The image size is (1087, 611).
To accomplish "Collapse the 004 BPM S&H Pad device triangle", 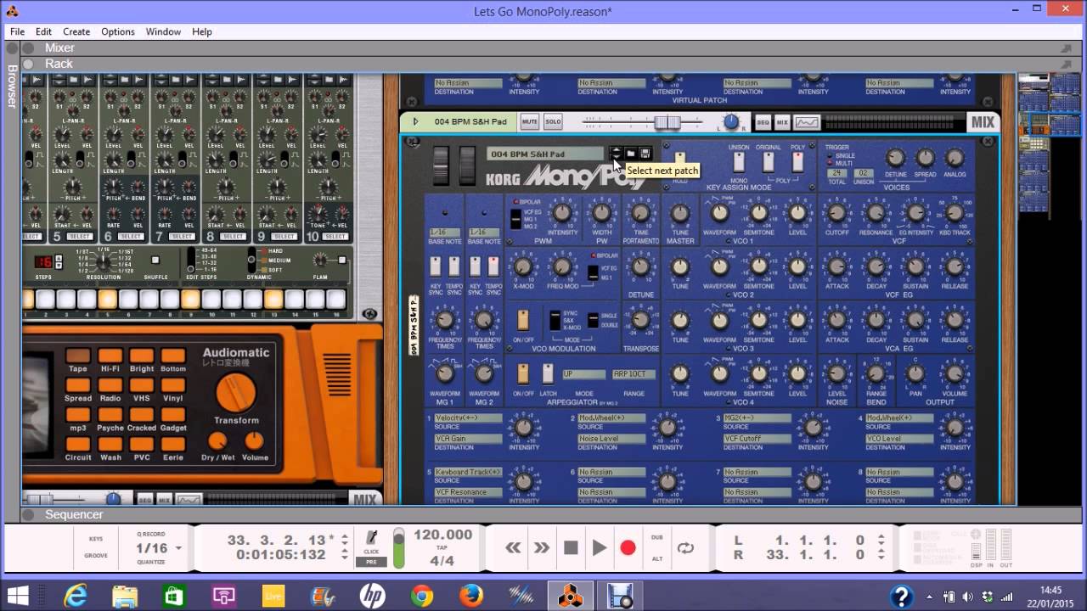I will [x=415, y=121].
